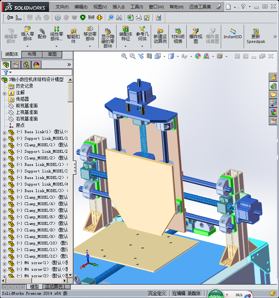Open the PropertyManager tab icon
The width and height of the screenshot is (279, 298).
point(16,65)
